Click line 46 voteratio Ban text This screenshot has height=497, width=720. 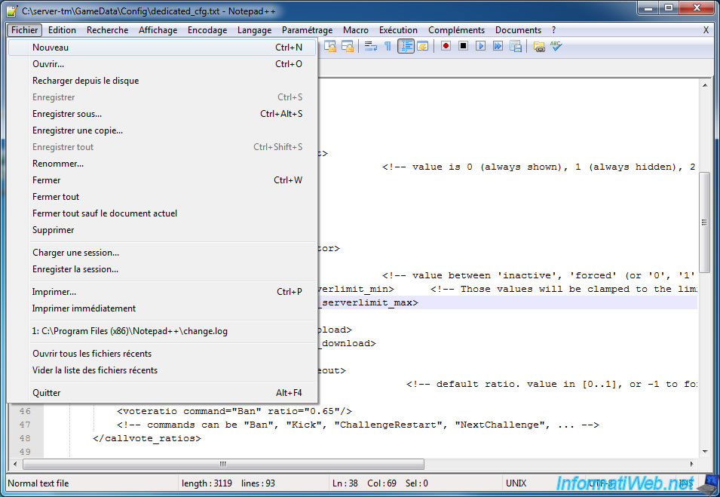234,411
